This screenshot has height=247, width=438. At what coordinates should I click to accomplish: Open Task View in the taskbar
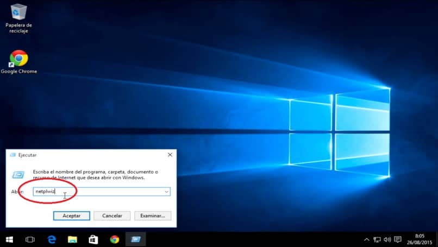(30, 239)
